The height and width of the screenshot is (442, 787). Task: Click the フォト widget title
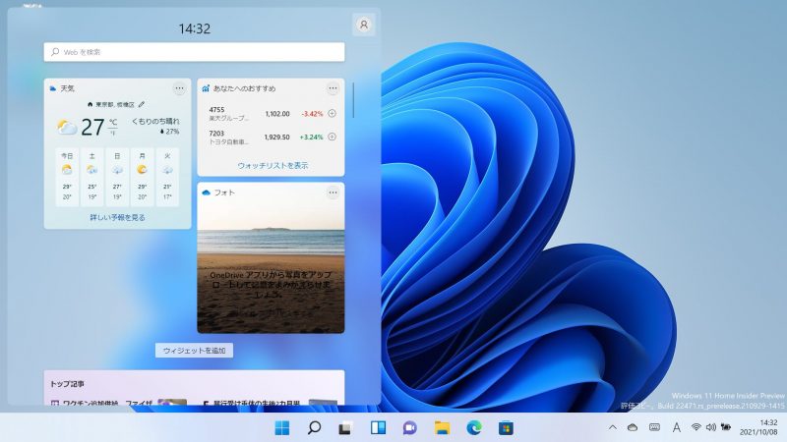click(x=224, y=193)
